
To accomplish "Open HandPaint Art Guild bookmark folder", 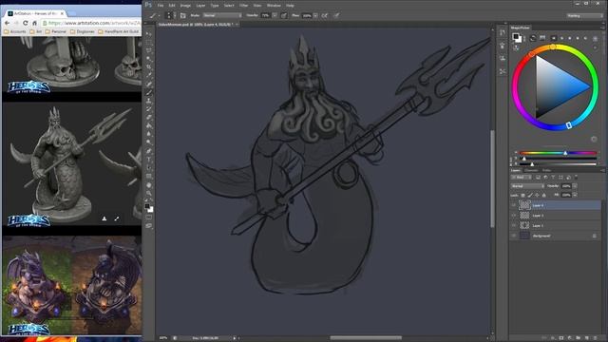I will [x=118, y=31].
